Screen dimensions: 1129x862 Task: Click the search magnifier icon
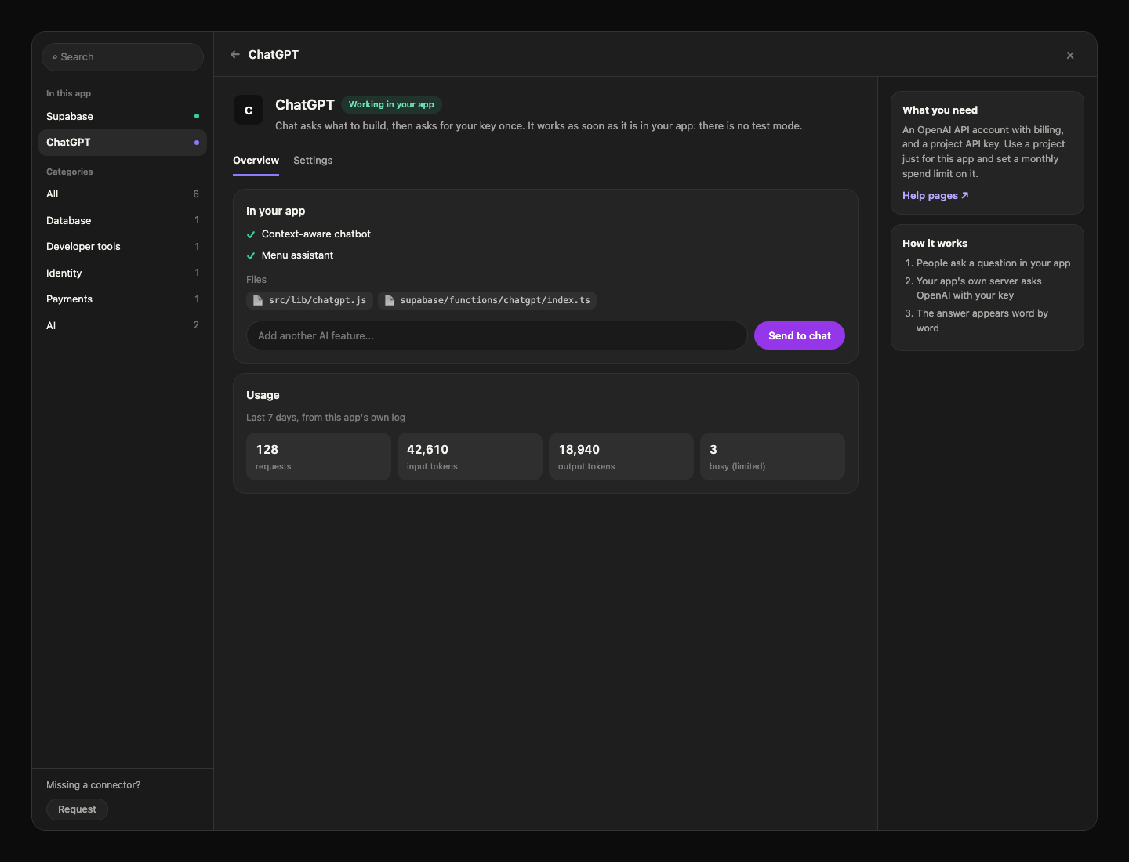click(55, 57)
